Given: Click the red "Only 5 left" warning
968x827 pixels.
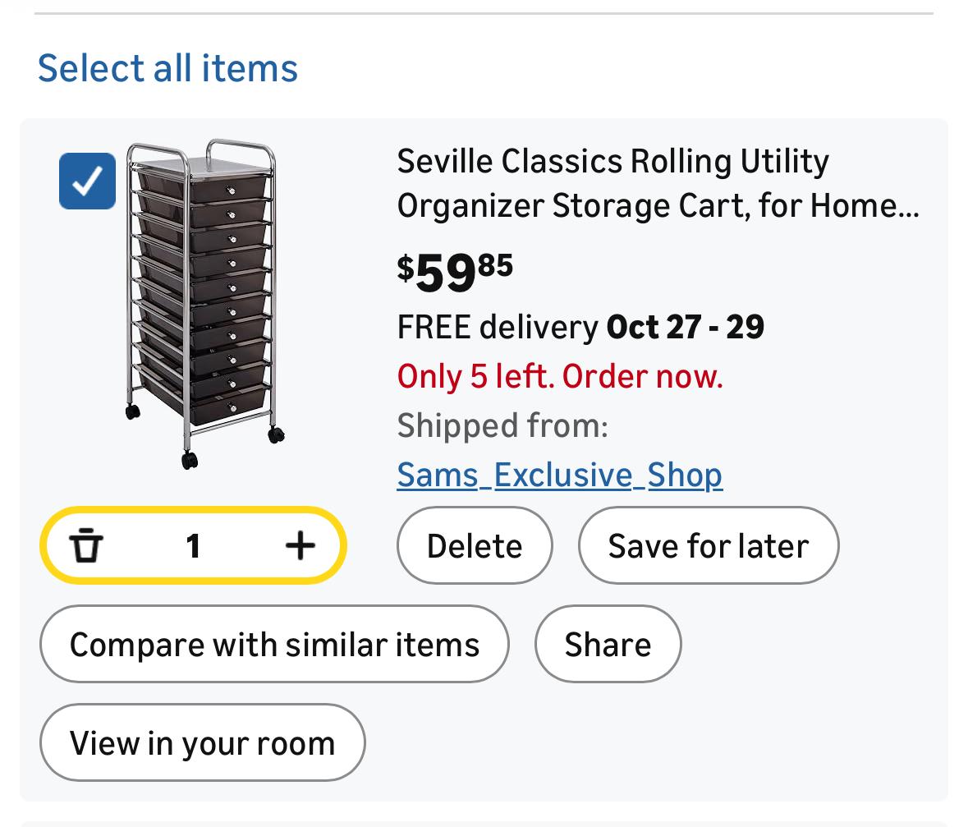Looking at the screenshot, I should click(560, 376).
